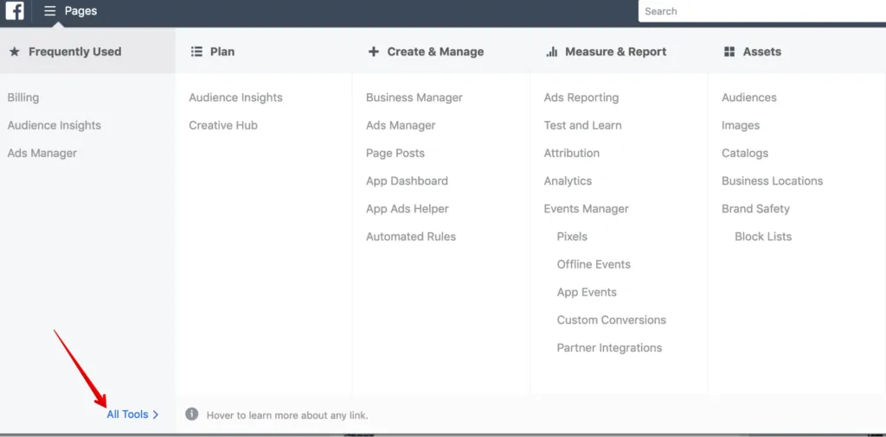Image resolution: width=886 pixels, height=437 pixels.
Task: Click the star icon beside Frequently Used
Action: [15, 52]
